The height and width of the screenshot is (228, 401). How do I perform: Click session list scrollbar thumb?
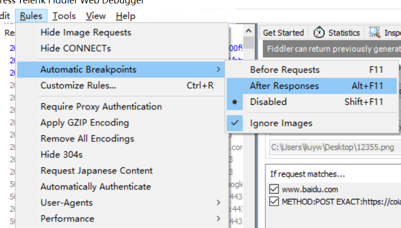248,43
